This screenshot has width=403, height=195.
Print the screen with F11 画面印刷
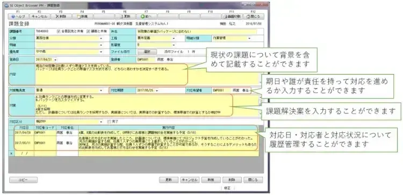click(232, 17)
